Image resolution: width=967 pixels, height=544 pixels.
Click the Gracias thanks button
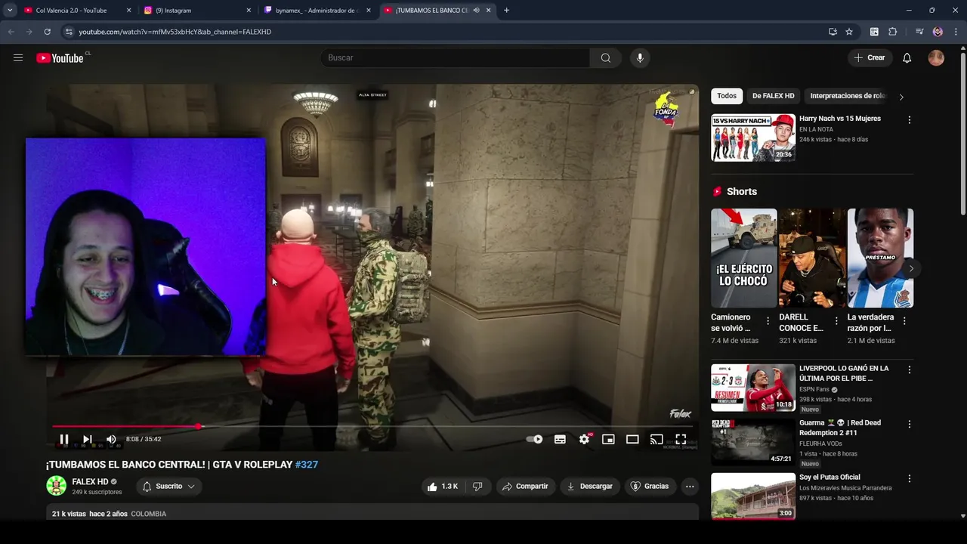click(x=650, y=487)
